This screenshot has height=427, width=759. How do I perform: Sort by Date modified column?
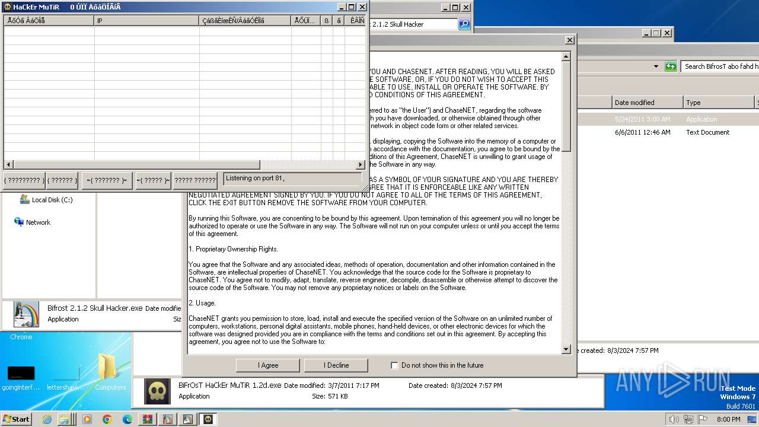pyautogui.click(x=648, y=103)
